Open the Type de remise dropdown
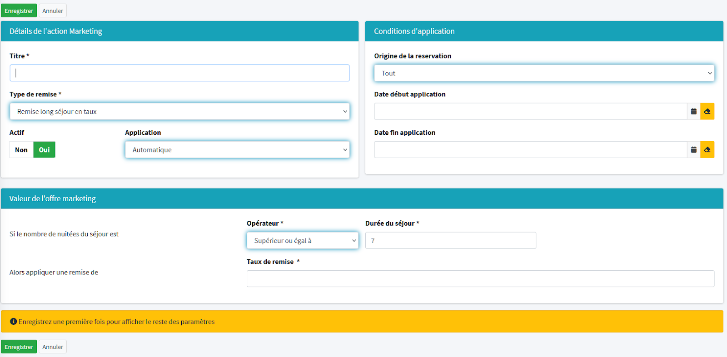Screen dimensions: 727x357 point(179,112)
